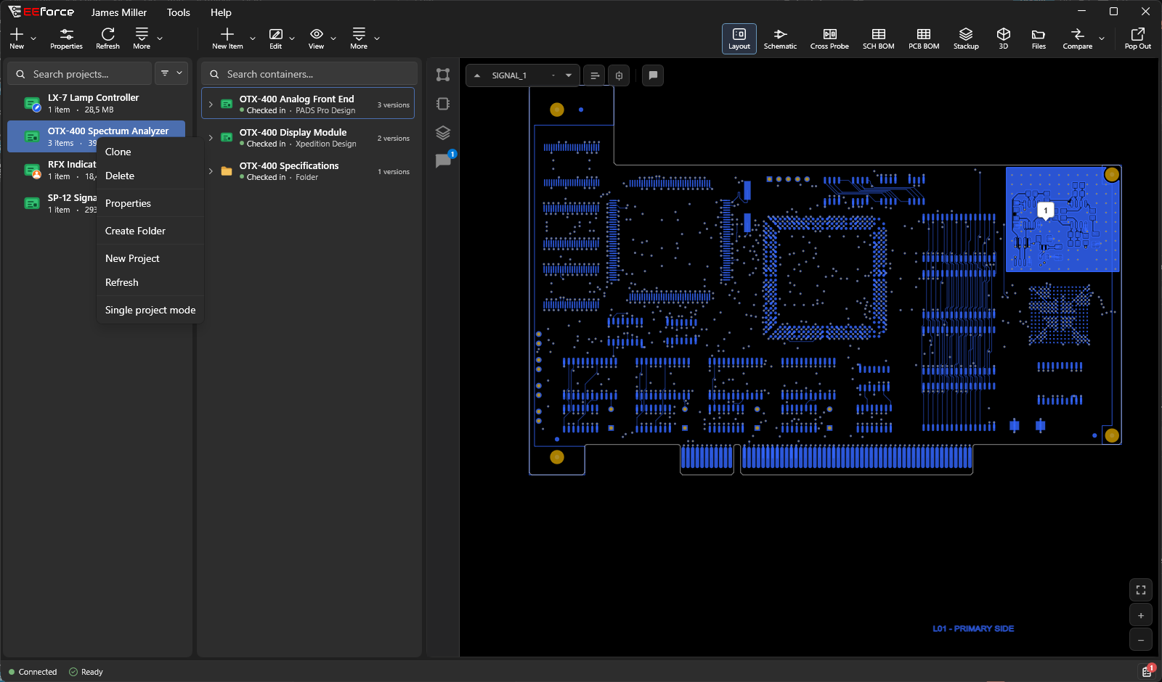Click the Compare icon
Screen dimensions: 1162x682
[x=1078, y=38]
